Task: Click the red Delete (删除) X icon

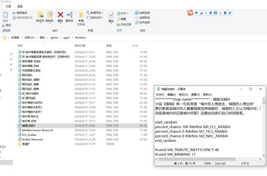Action: [60, 15]
